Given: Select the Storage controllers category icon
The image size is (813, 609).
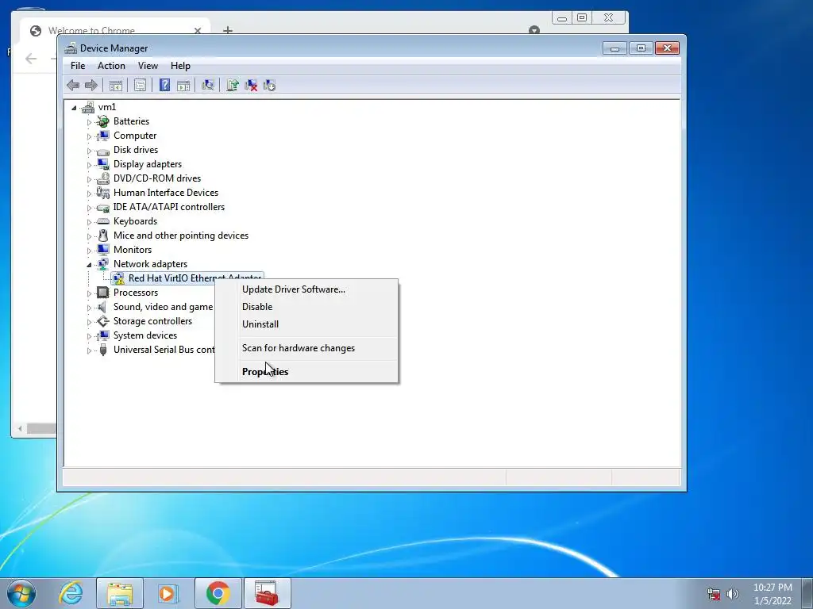Looking at the screenshot, I should tap(103, 321).
